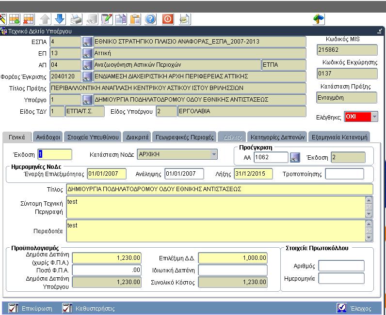Click the Σύντομη Τεχνική Περιγραφή text area
The image size is (386, 315).
[216, 207]
